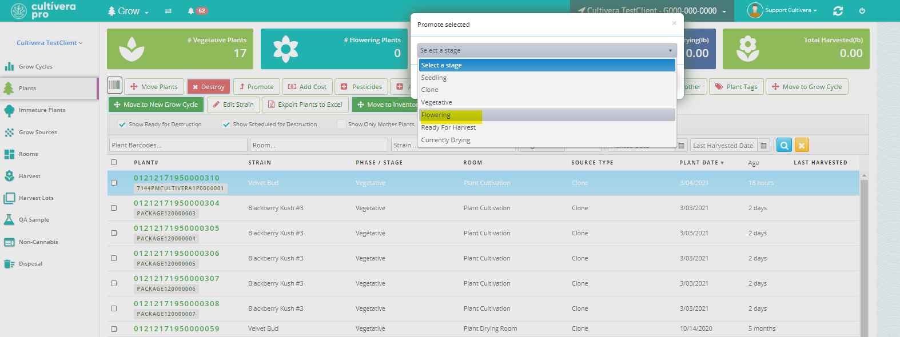Click the Move to New Grow Cycle button
This screenshot has width=900, height=337.
pyautogui.click(x=156, y=105)
